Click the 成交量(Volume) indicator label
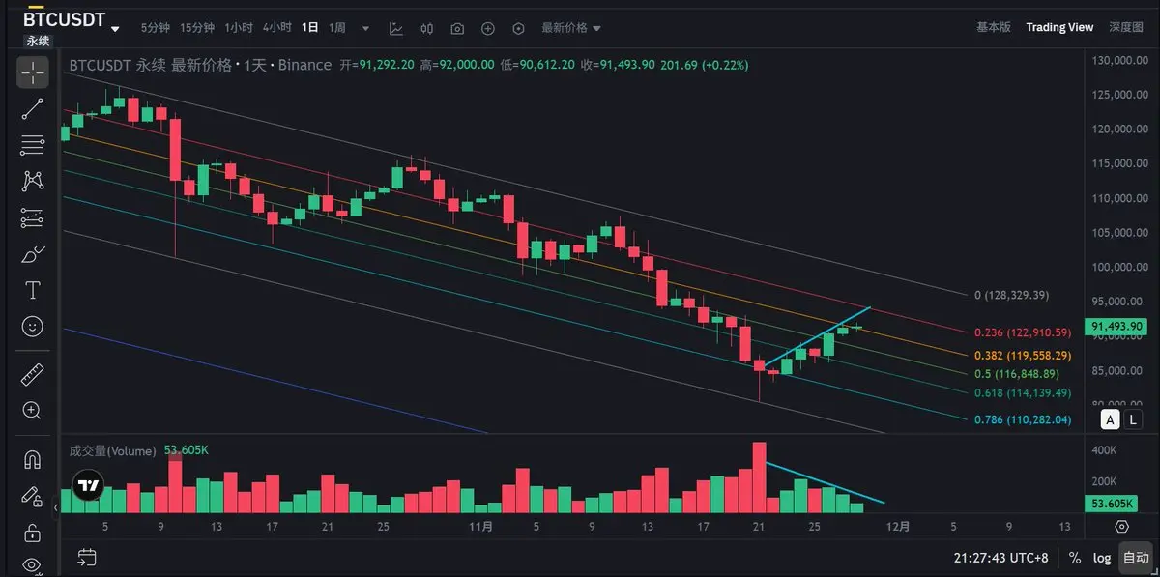1160x577 pixels. (x=112, y=451)
